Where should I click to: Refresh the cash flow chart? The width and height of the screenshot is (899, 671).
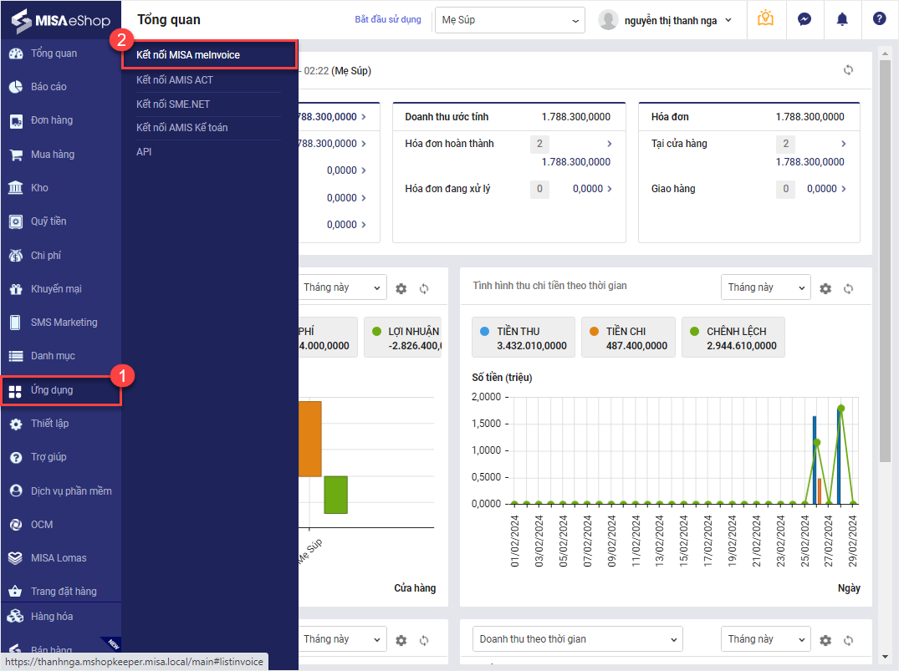(x=849, y=288)
